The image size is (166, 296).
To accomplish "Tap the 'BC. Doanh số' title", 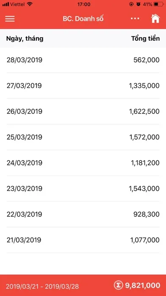I will 83,19.
